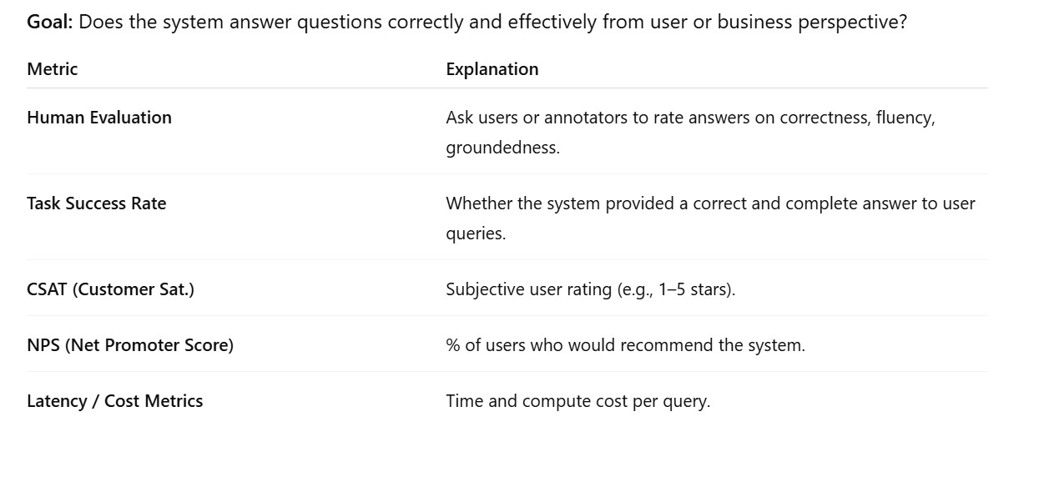The width and height of the screenshot is (1054, 477).
Task: Click the "% of users who would recommend" explanation
Action: coord(625,345)
